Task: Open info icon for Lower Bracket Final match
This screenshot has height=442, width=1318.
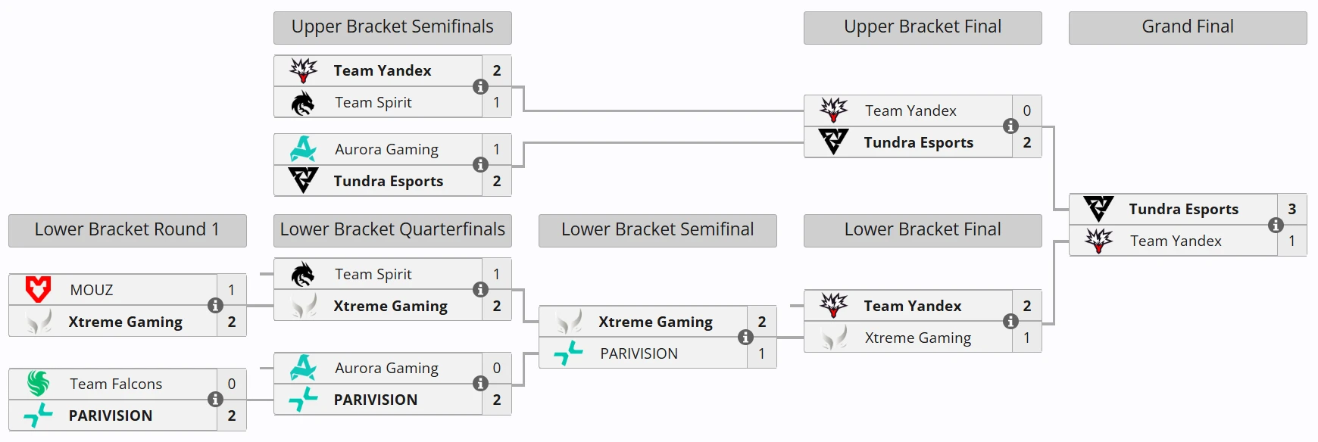Action: coord(1010,322)
